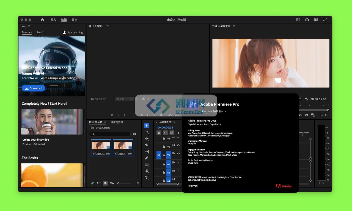The image size is (352, 211).
Task: Select the Hand tool
Action: (x=147, y=171)
